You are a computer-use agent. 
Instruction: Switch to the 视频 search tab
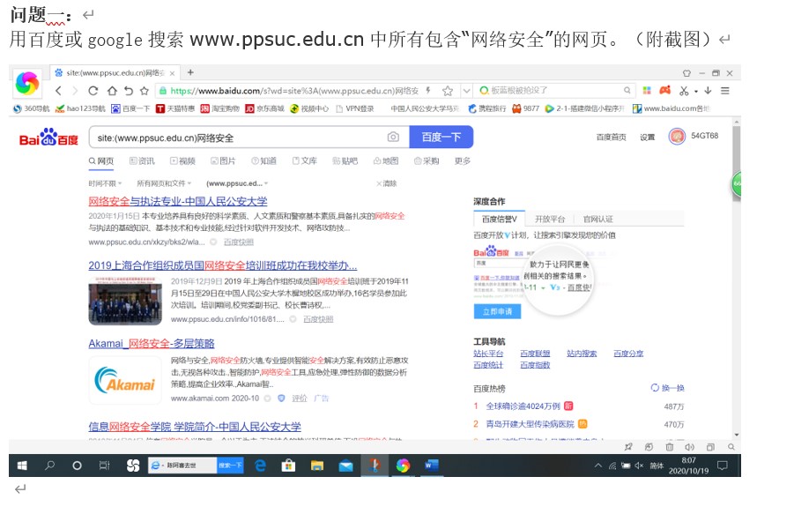tap(182, 160)
